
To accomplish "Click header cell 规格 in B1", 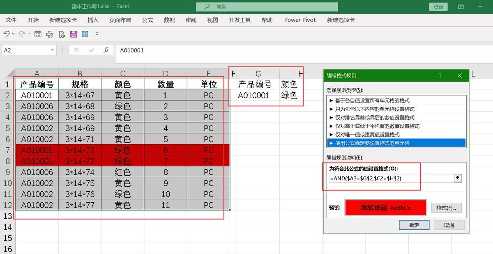I will [80, 84].
